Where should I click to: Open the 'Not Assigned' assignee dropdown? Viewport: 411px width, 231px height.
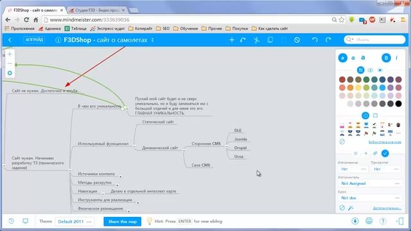tap(370, 184)
